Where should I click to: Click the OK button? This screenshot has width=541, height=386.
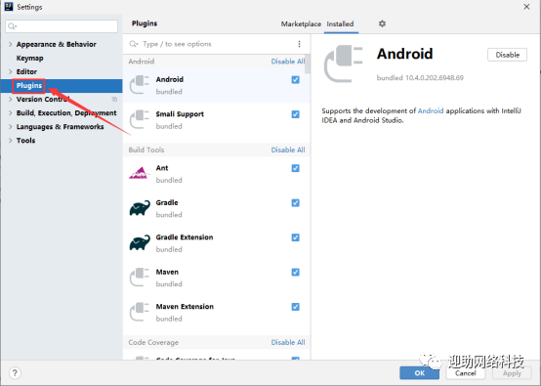420,373
